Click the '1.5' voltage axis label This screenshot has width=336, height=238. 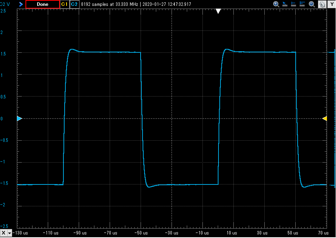coord(3,54)
